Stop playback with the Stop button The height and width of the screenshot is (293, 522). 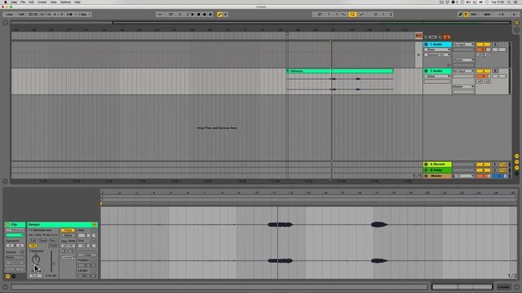pos(198,15)
